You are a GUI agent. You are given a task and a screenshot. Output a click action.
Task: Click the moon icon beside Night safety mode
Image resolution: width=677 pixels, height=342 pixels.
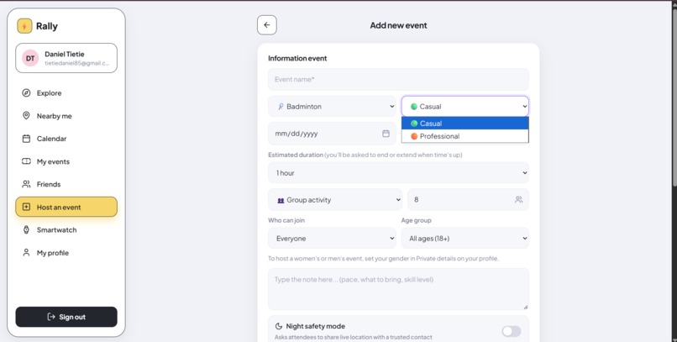(279, 326)
